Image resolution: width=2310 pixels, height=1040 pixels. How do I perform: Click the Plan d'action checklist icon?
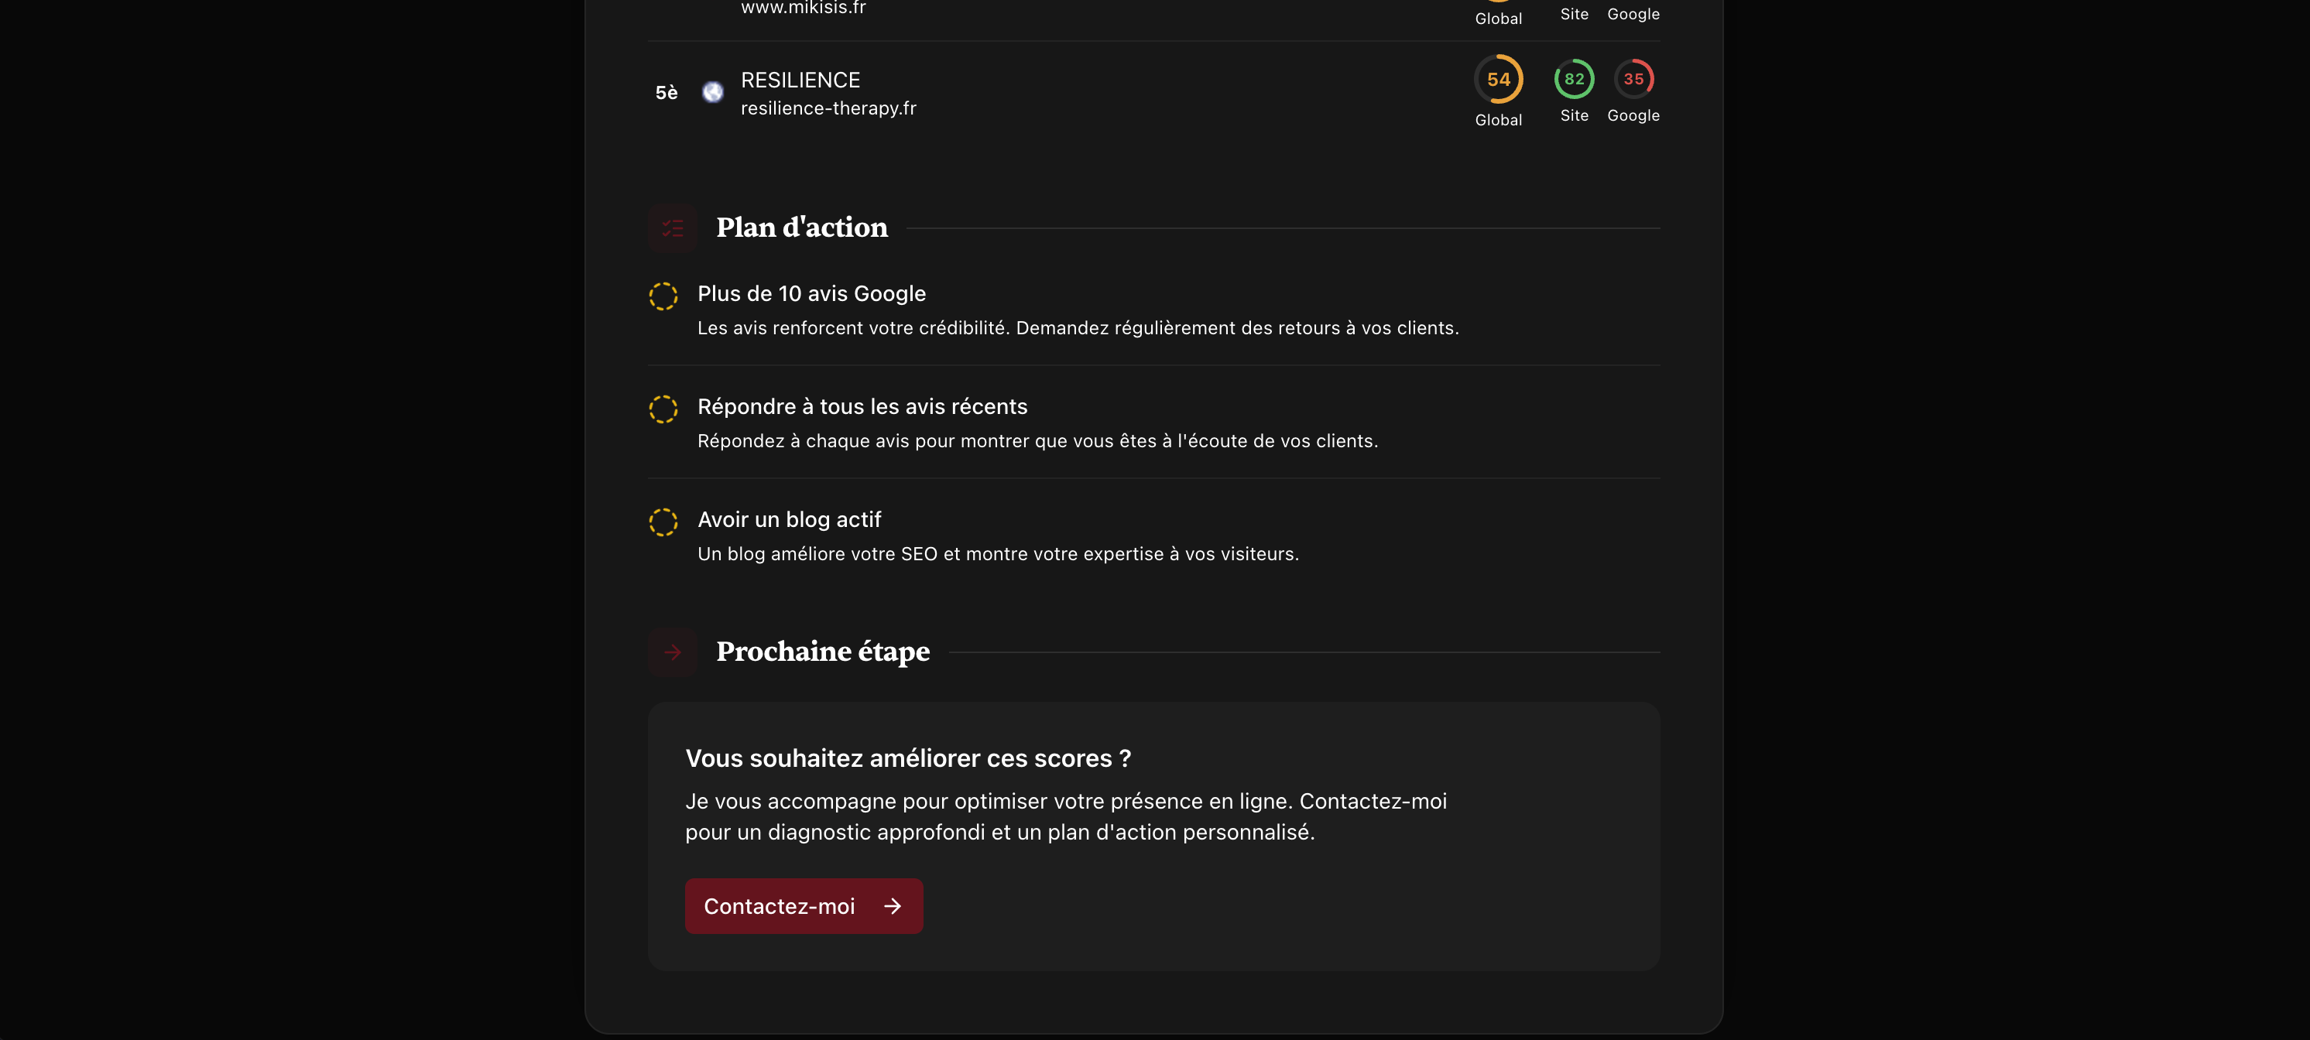pyautogui.click(x=673, y=228)
